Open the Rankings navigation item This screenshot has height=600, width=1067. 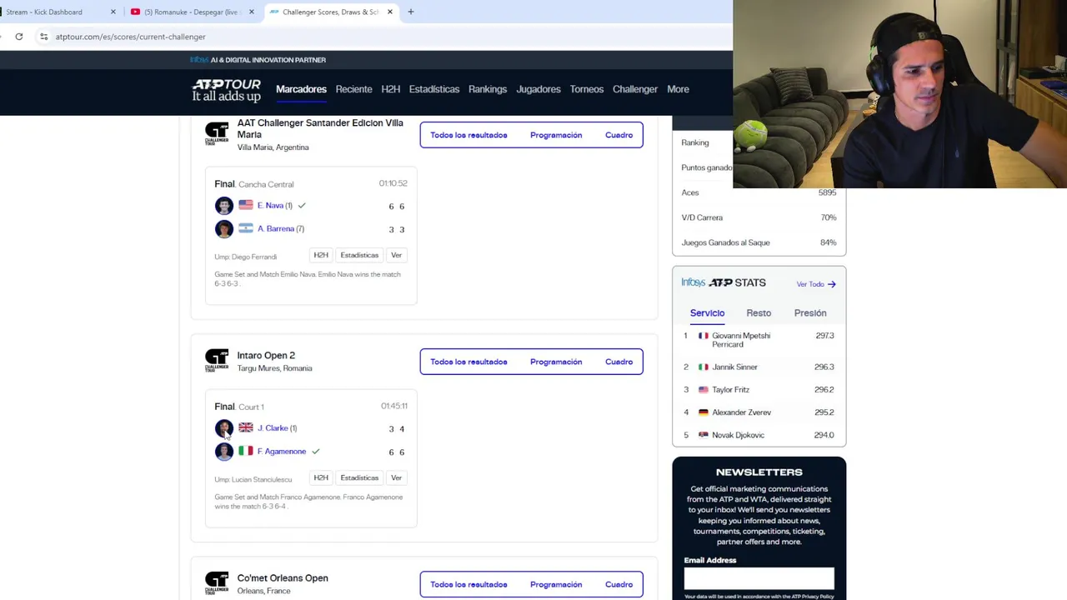488,89
